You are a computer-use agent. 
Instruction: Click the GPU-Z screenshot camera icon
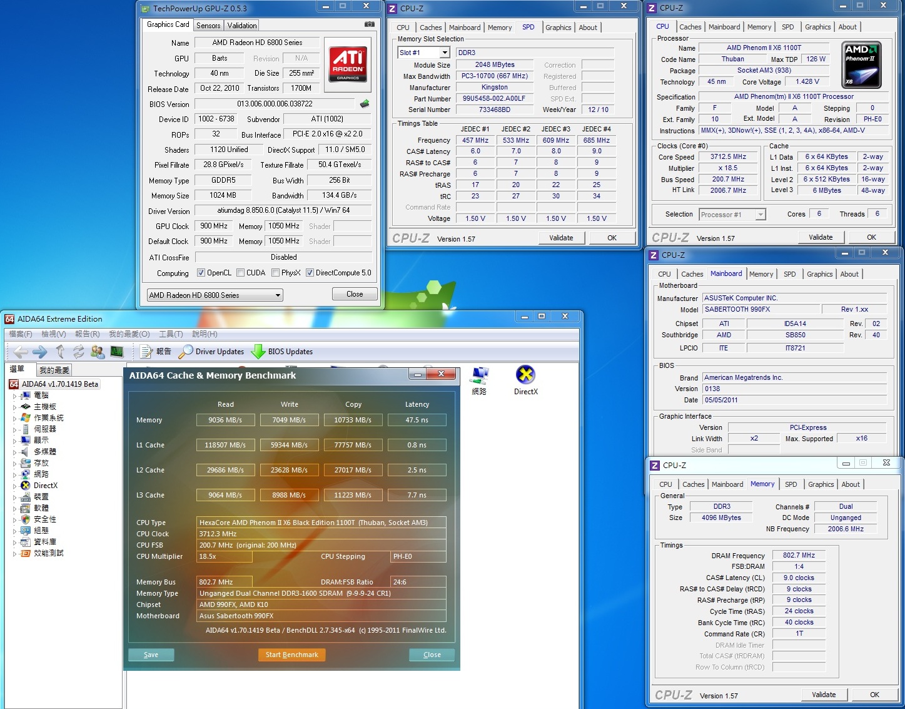tap(370, 24)
